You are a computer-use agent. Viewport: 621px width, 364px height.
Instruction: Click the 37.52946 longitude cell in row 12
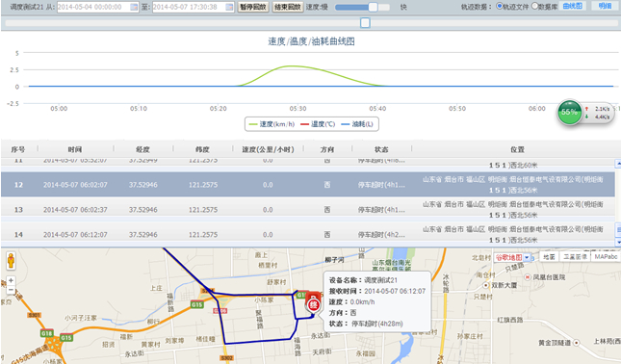142,185
